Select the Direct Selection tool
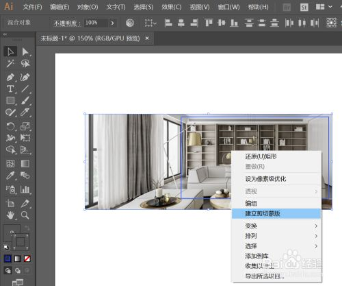Image resolution: width=342 pixels, height=286 pixels. tap(25, 52)
